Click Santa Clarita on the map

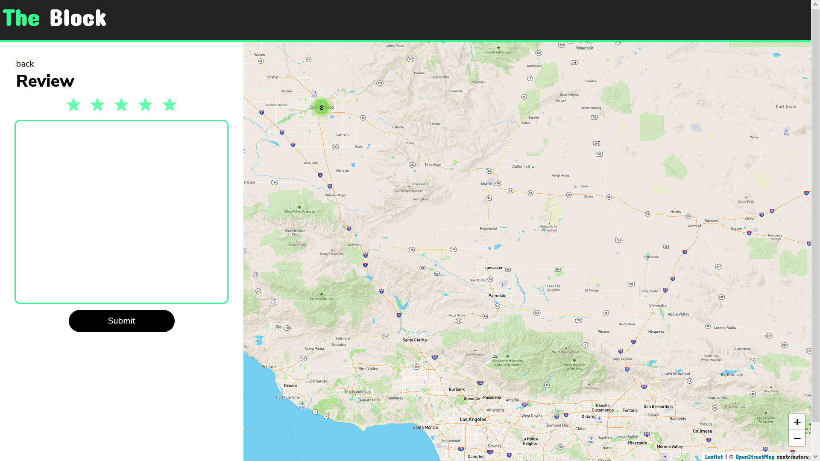414,340
